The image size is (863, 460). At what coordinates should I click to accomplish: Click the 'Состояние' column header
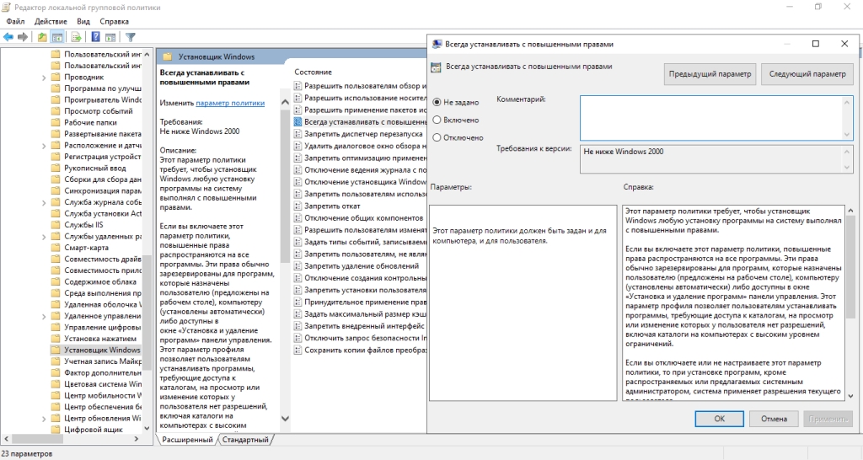[314, 72]
